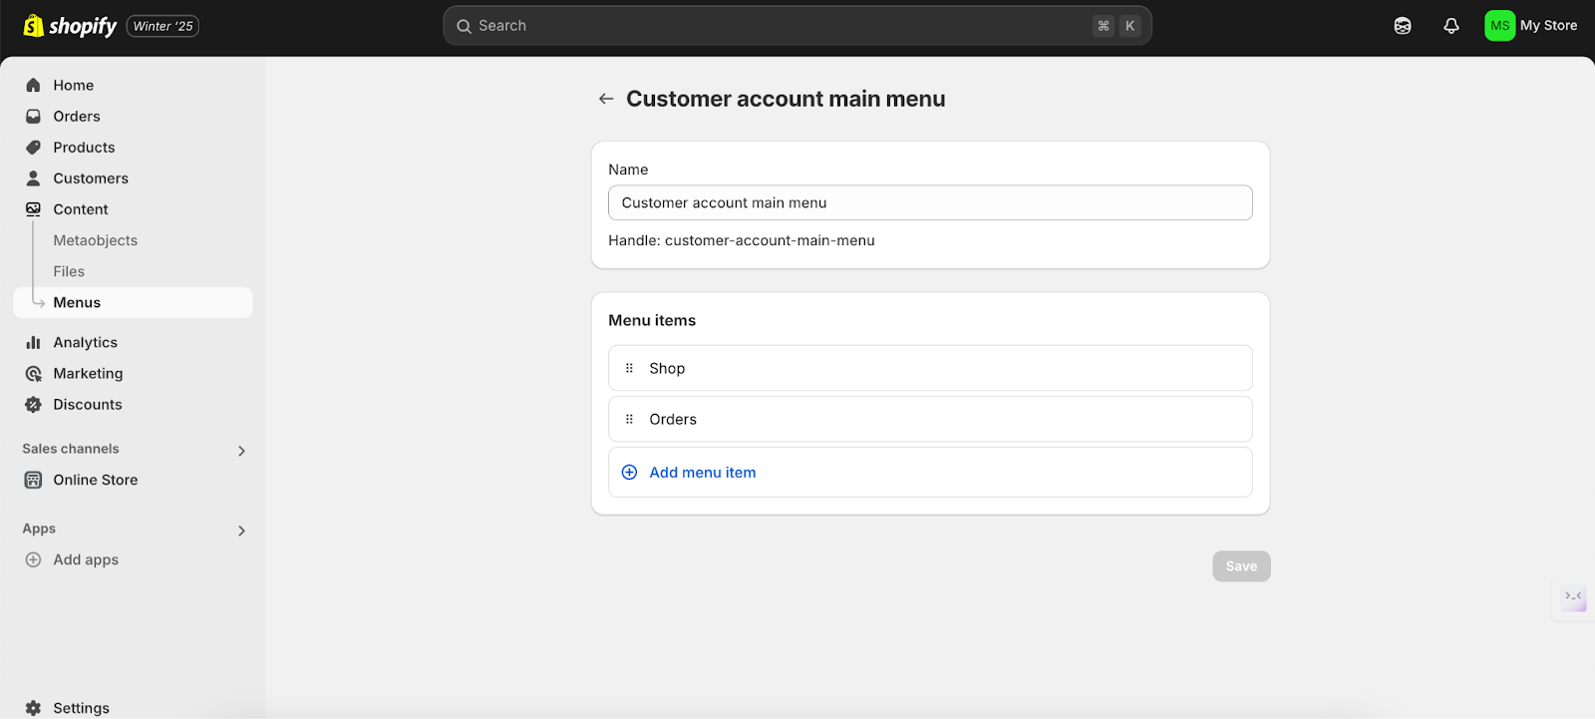Open Settings

point(81,708)
